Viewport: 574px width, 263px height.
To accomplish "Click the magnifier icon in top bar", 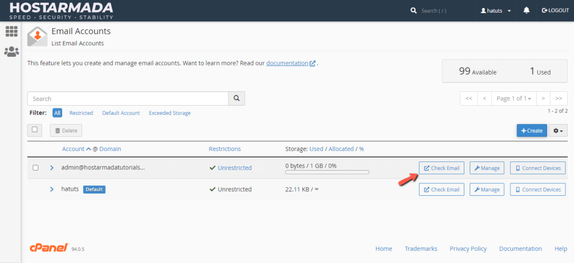I will coord(414,10).
